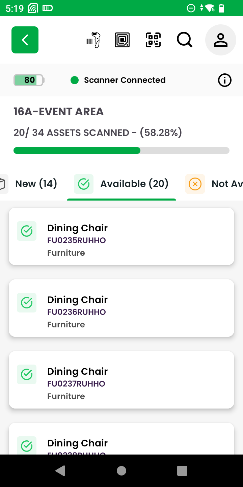
Task: Open the handheld barcode scanner option
Action: [x=93, y=40]
